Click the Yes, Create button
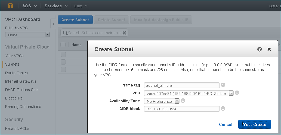 255,124
